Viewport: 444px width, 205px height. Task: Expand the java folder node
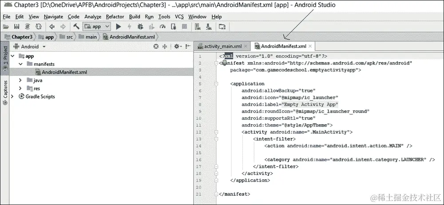coord(20,80)
